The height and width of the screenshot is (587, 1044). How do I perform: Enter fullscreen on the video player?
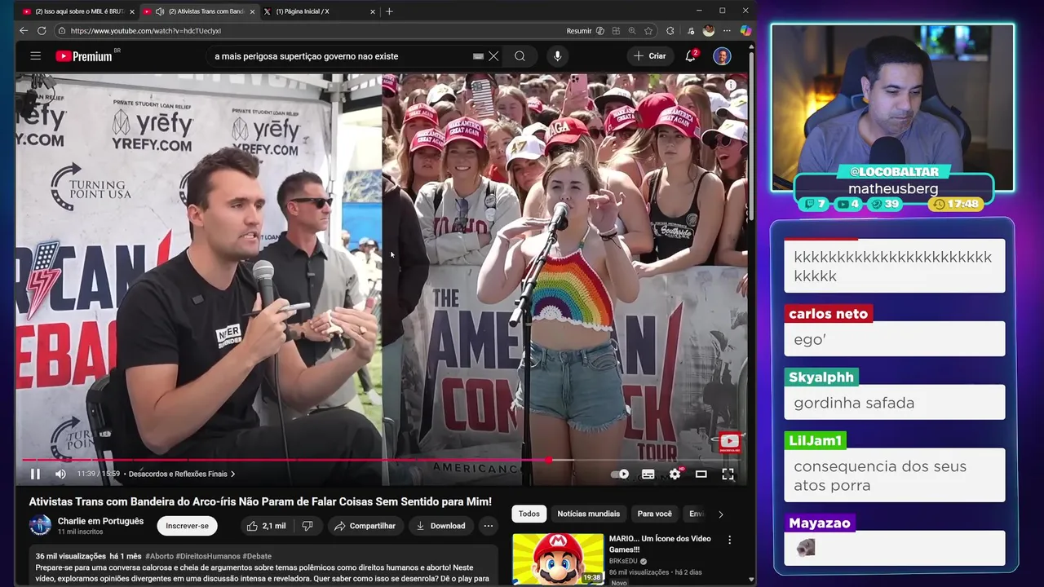click(x=728, y=474)
